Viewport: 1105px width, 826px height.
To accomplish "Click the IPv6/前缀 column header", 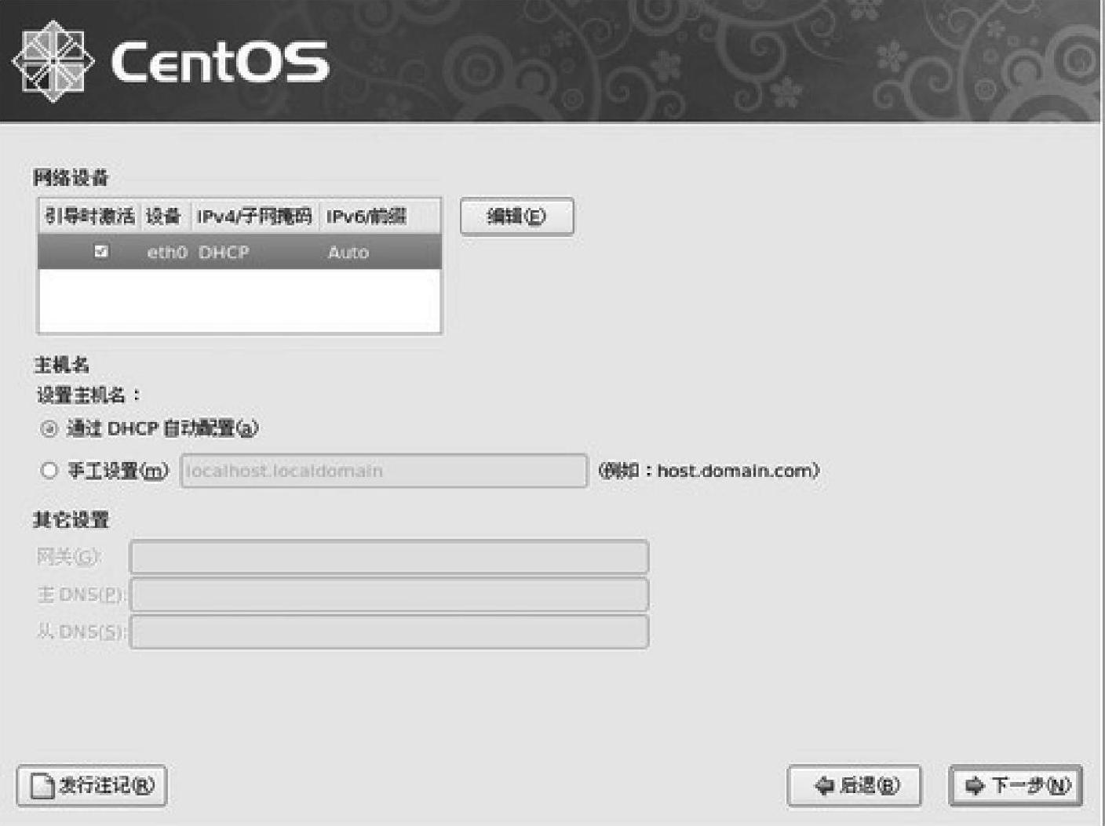I will pos(379,216).
